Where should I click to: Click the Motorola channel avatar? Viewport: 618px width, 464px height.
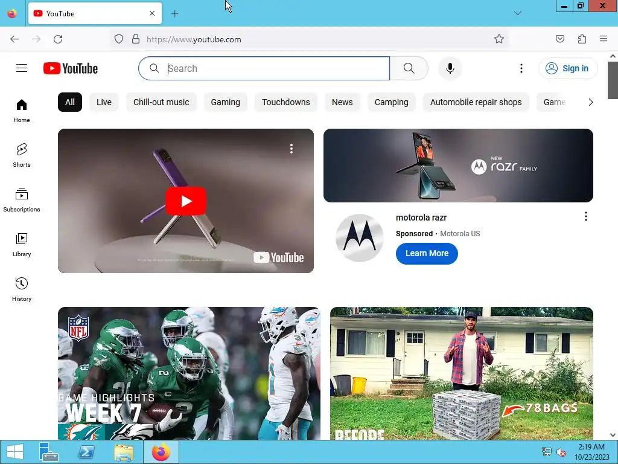point(359,238)
